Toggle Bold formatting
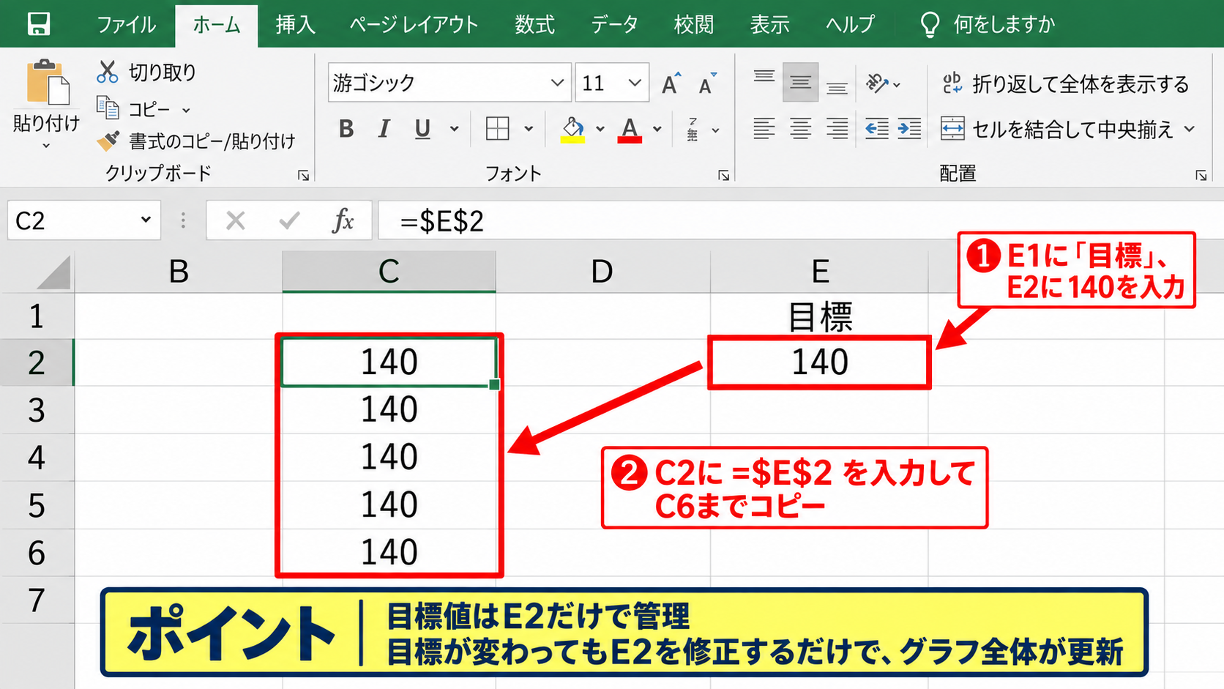The height and width of the screenshot is (689, 1224). tap(346, 129)
